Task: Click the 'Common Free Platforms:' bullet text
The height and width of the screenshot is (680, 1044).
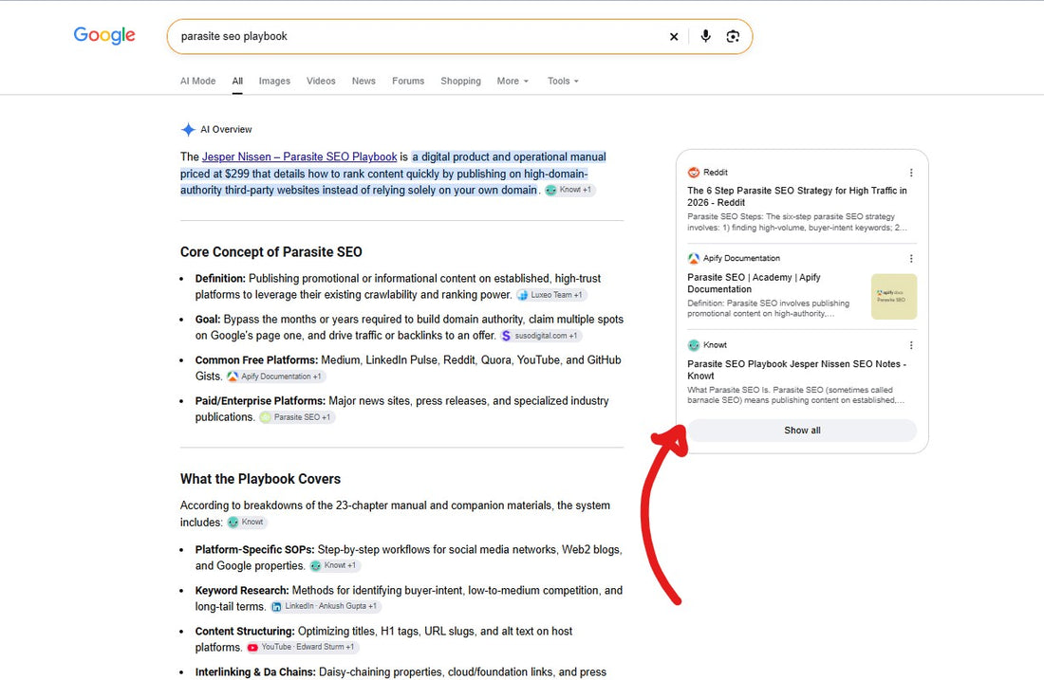Action: pyautogui.click(x=256, y=360)
